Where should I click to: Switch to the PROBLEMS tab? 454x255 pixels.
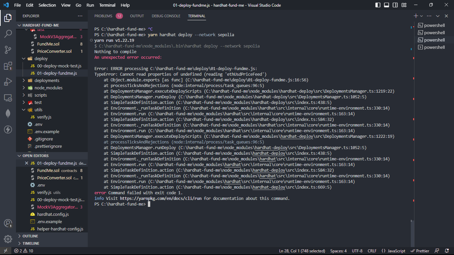(x=108, y=16)
